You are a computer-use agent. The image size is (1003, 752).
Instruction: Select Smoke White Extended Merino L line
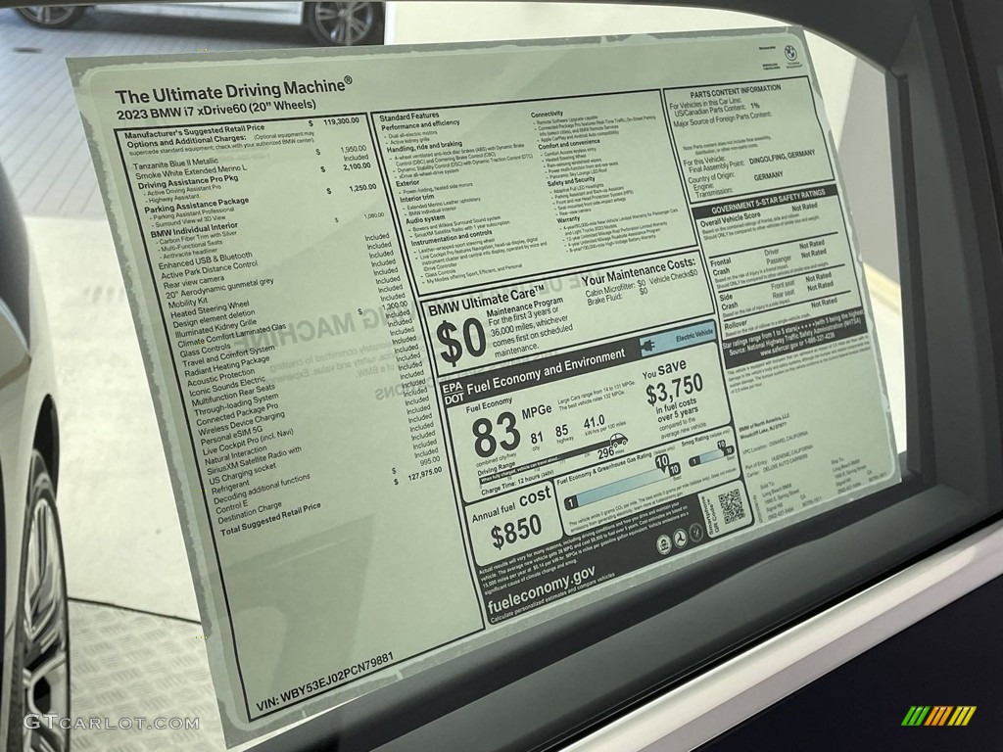pyautogui.click(x=190, y=170)
